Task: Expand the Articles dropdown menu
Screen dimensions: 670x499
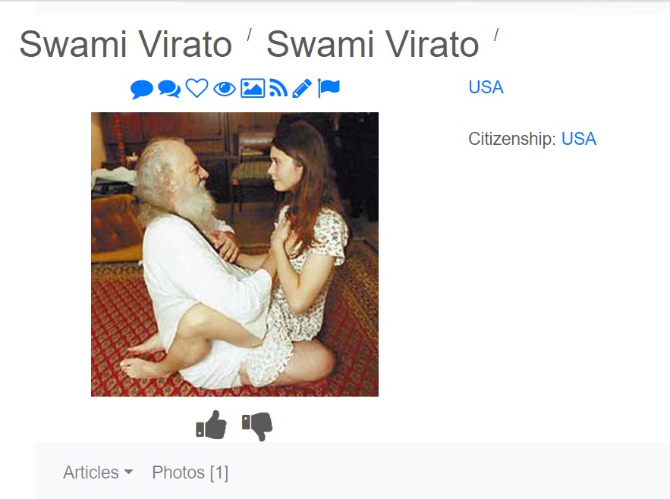Action: (99, 472)
